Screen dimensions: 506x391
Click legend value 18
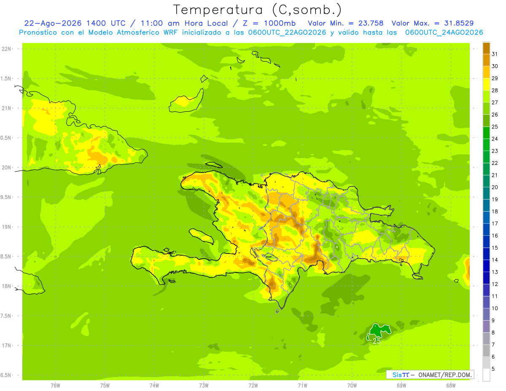(x=495, y=211)
